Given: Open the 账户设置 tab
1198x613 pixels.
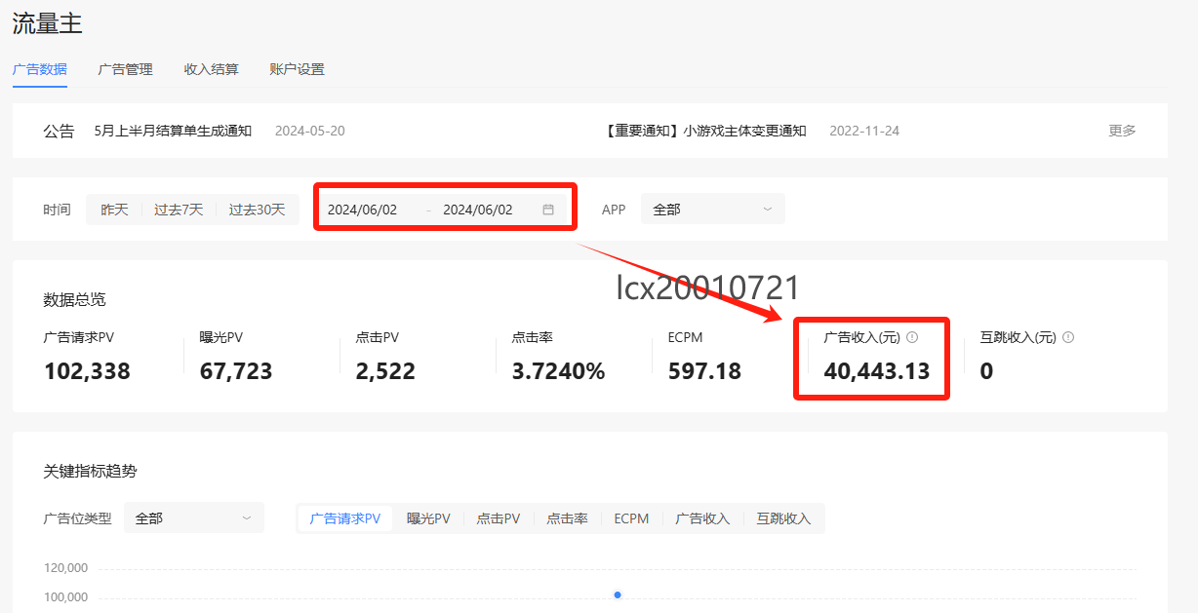Looking at the screenshot, I should 298,69.
